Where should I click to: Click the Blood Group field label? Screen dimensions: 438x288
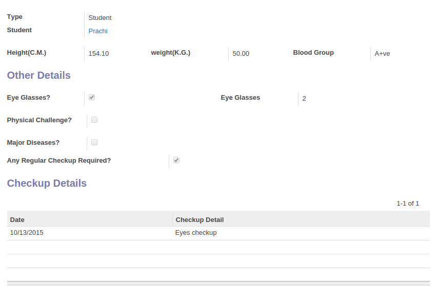click(313, 52)
